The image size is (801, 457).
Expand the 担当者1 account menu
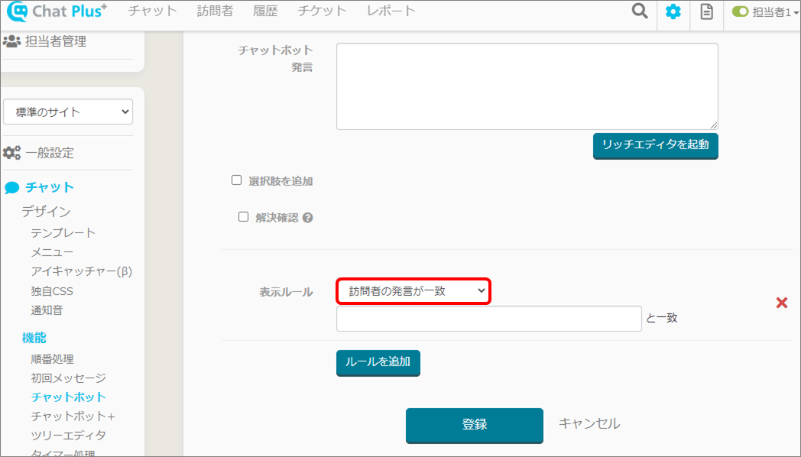(x=775, y=11)
